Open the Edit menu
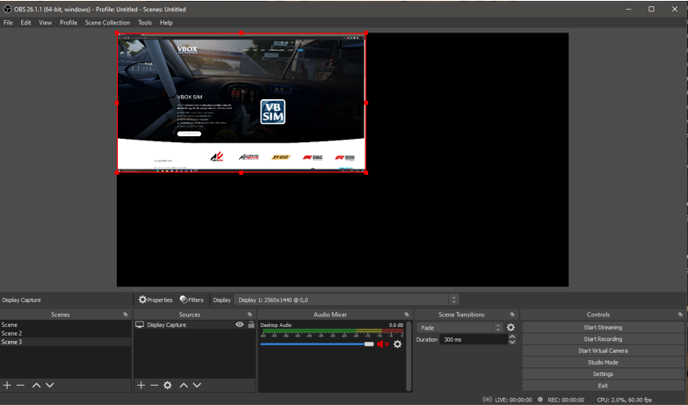This screenshot has width=688, height=405. 25,22
